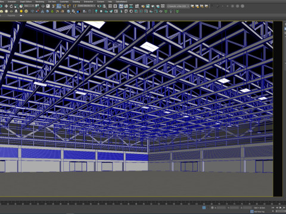Click the Y coordinate input field
The height and width of the screenshot is (214, 286).
click(235, 207)
